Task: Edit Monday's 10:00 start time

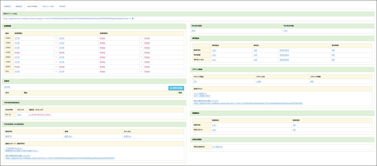Action: 17,38
